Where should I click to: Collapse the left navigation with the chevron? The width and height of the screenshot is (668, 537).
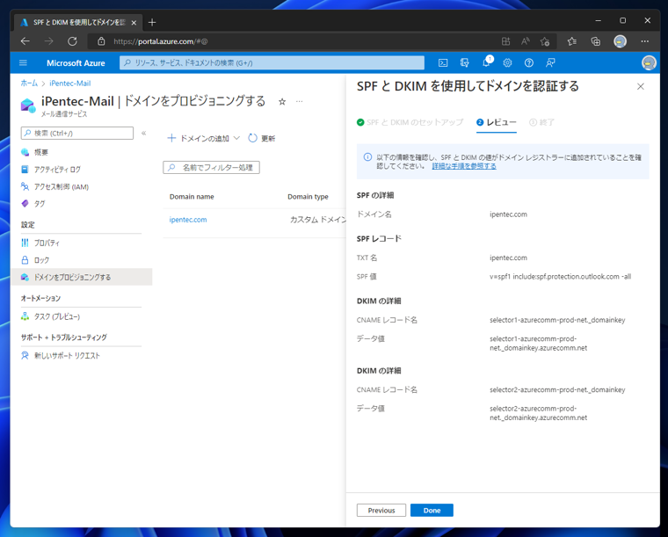[144, 133]
